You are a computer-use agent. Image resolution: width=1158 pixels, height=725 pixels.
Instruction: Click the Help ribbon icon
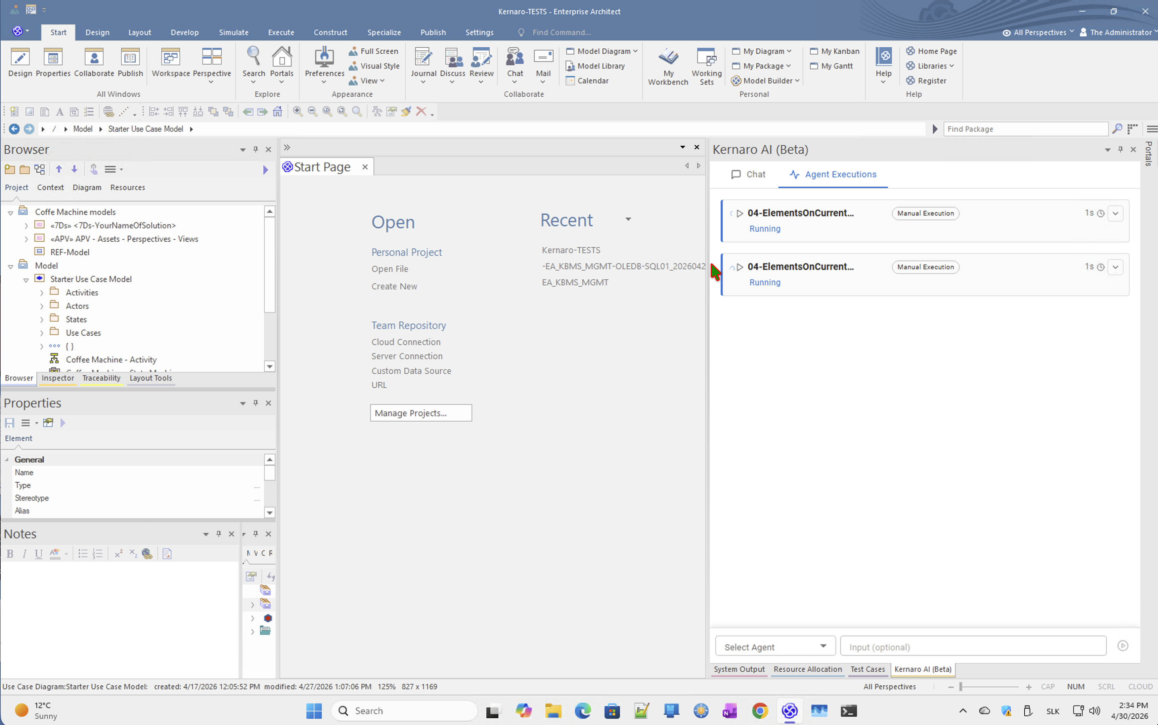pos(883,65)
